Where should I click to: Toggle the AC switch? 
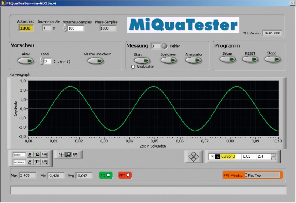[x=105, y=175]
